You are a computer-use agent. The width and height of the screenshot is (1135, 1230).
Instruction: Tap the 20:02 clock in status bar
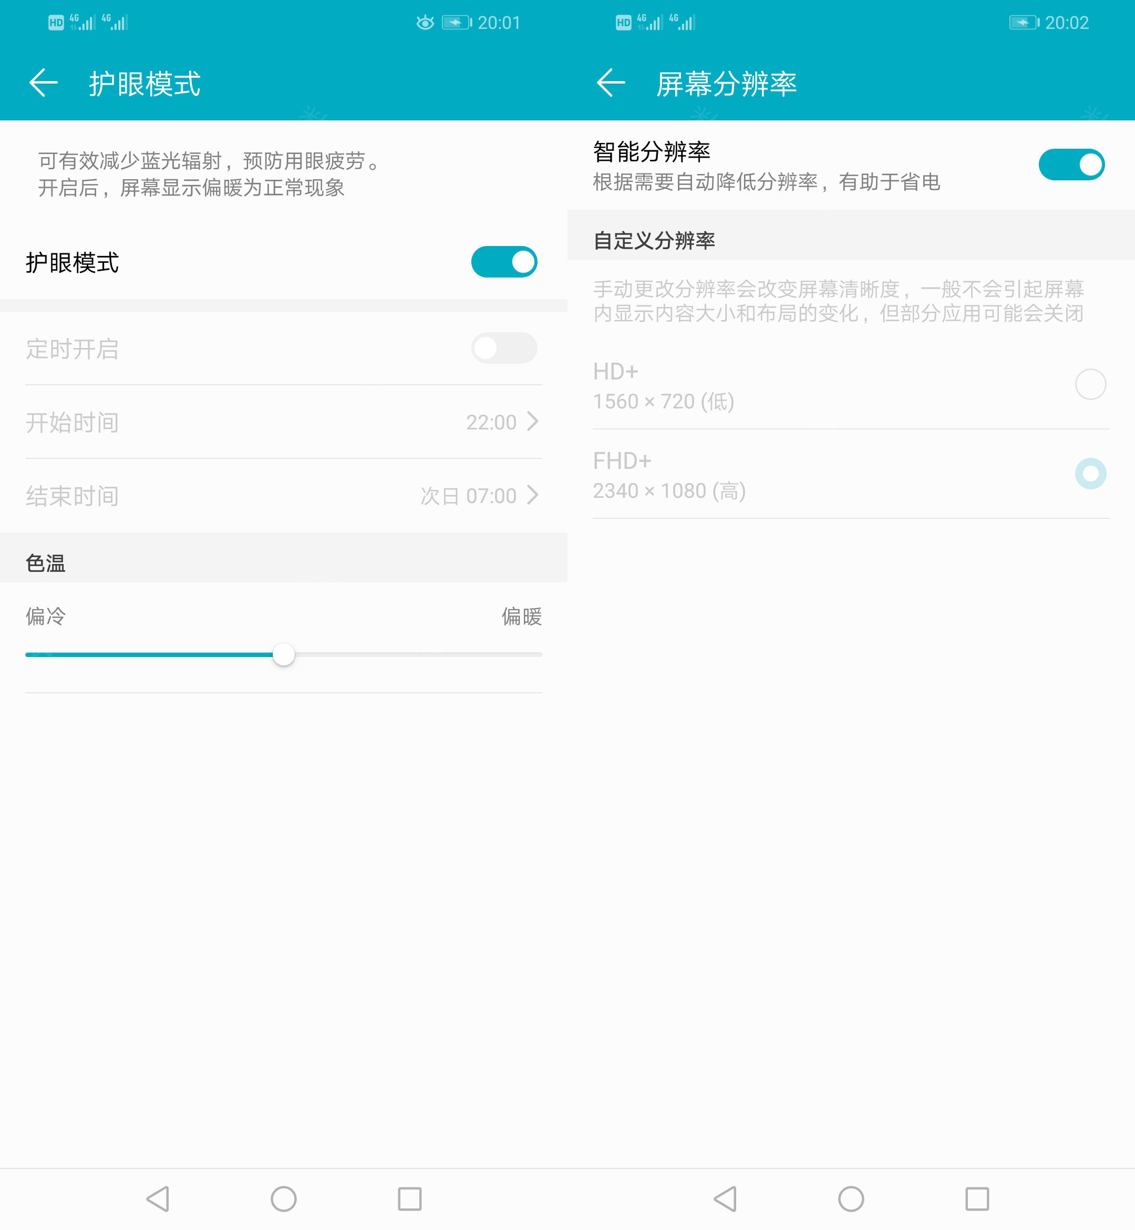point(1067,23)
